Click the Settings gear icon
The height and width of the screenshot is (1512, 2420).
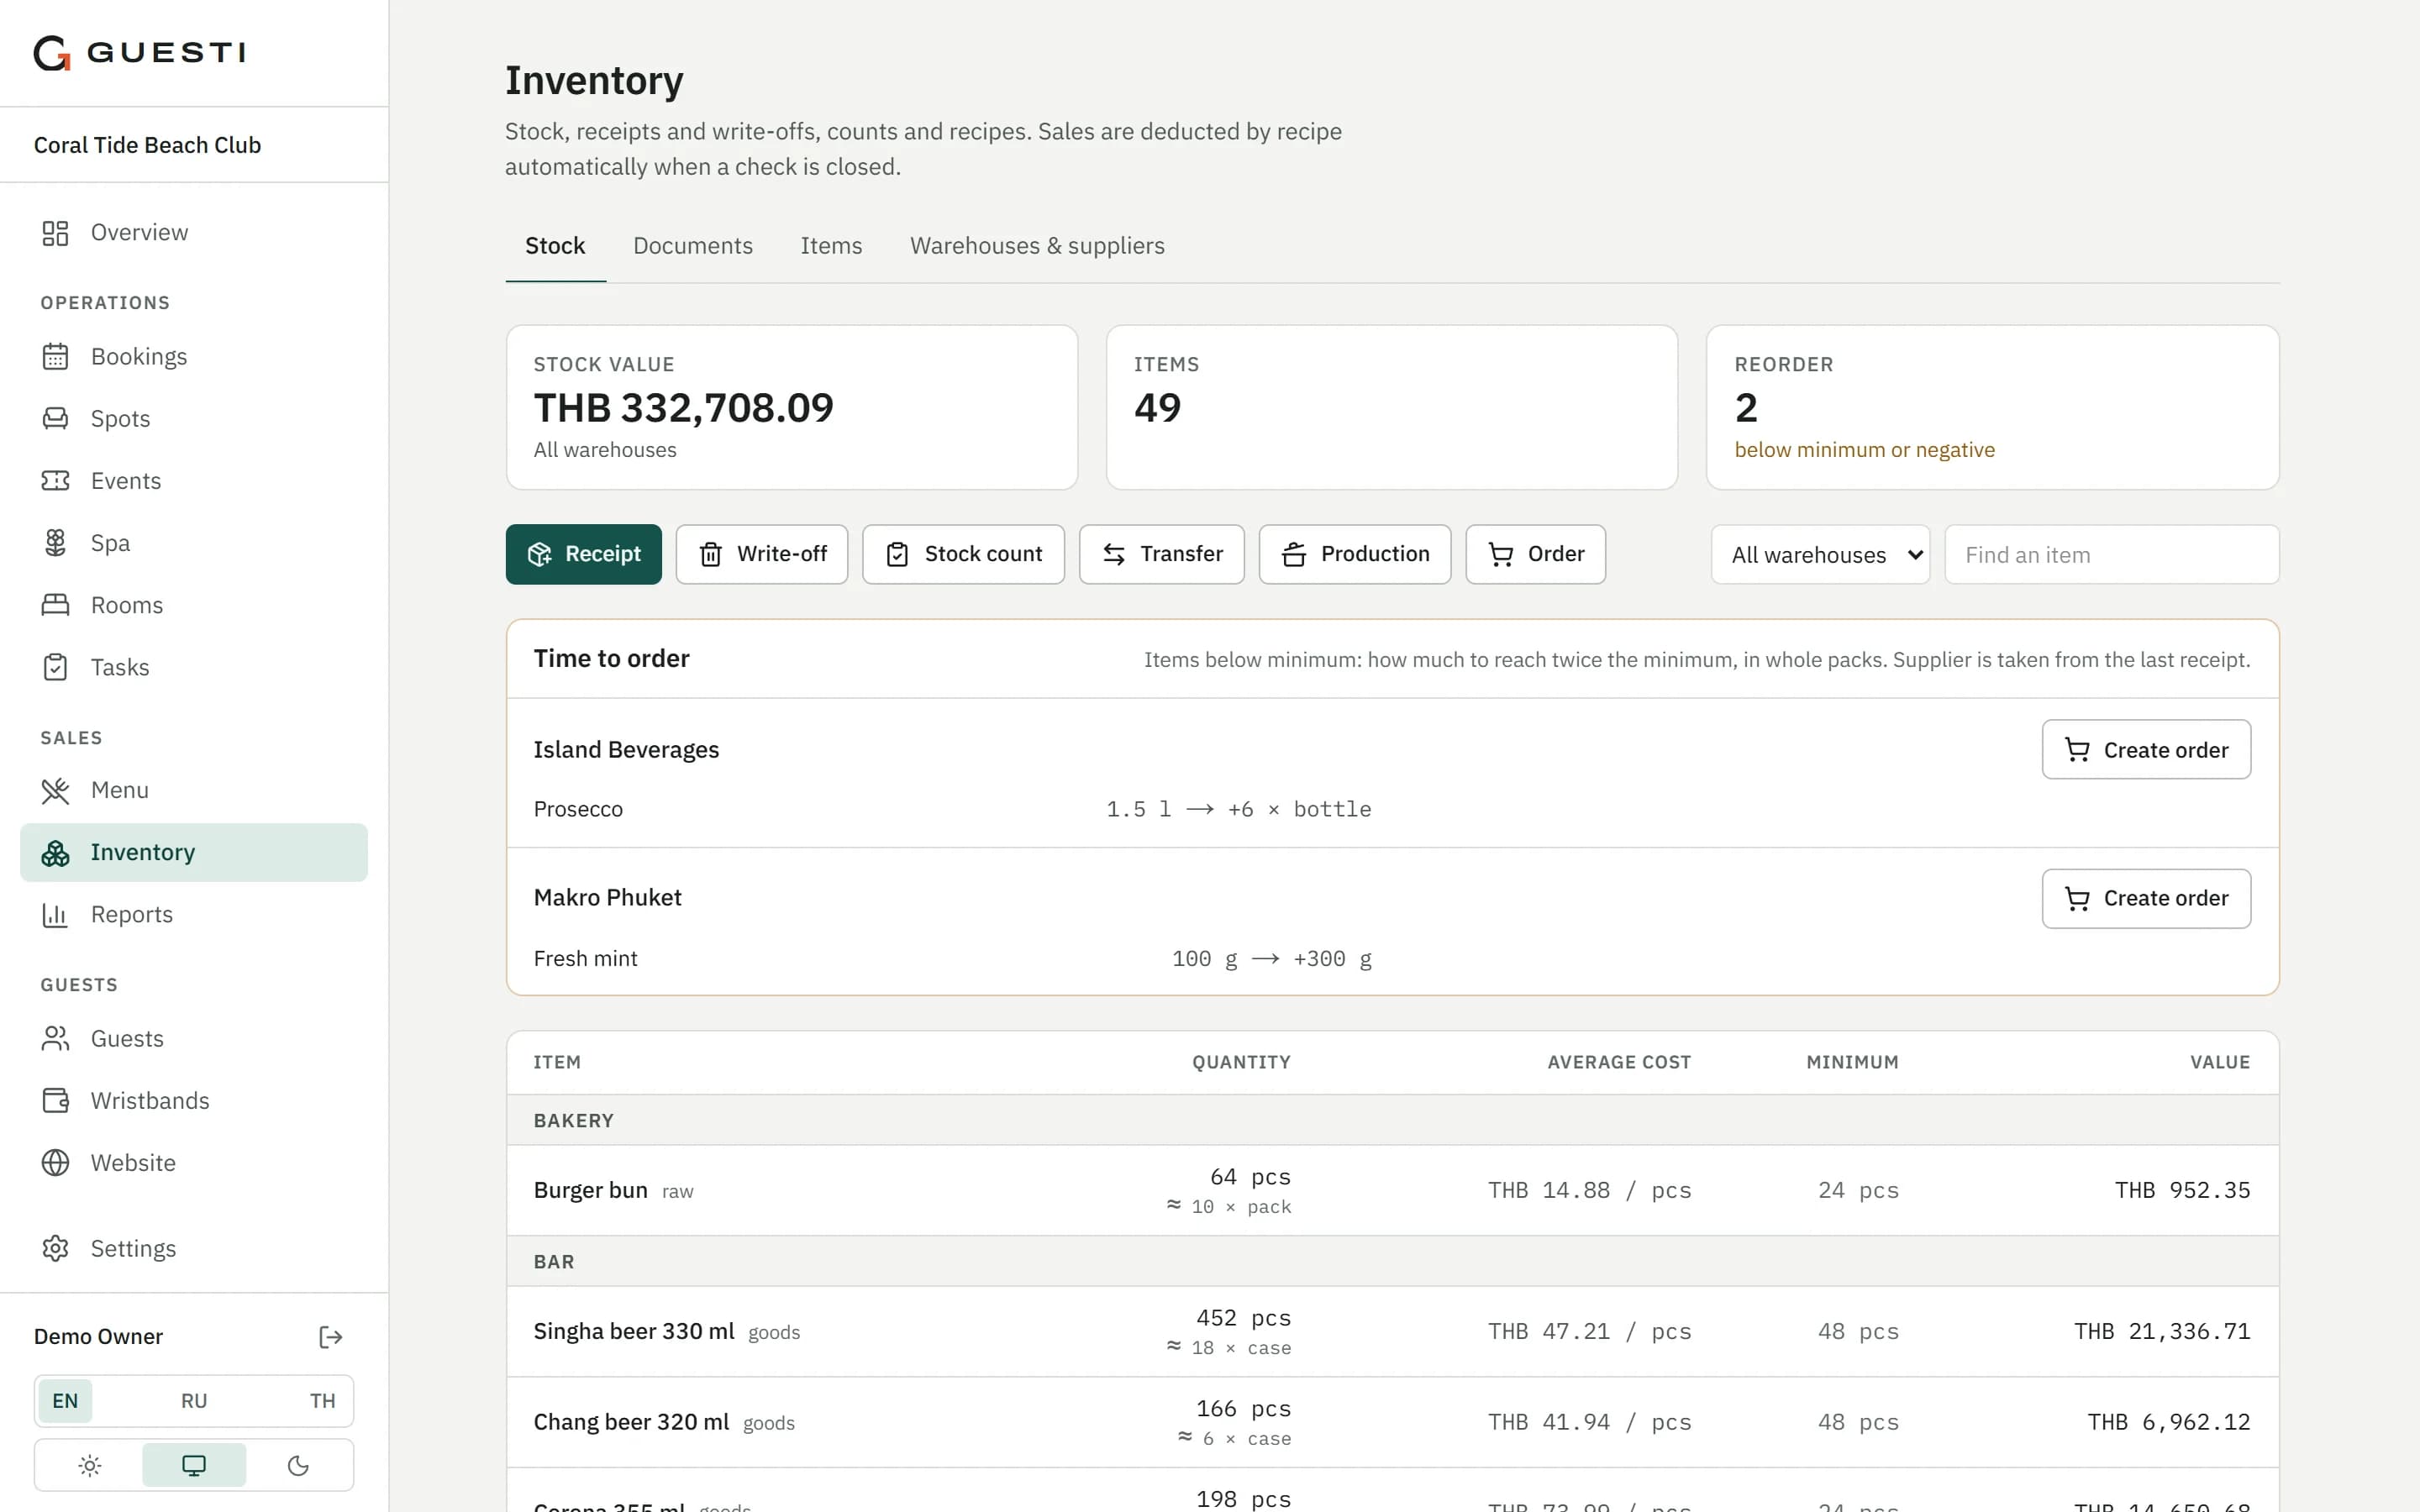(x=55, y=1249)
